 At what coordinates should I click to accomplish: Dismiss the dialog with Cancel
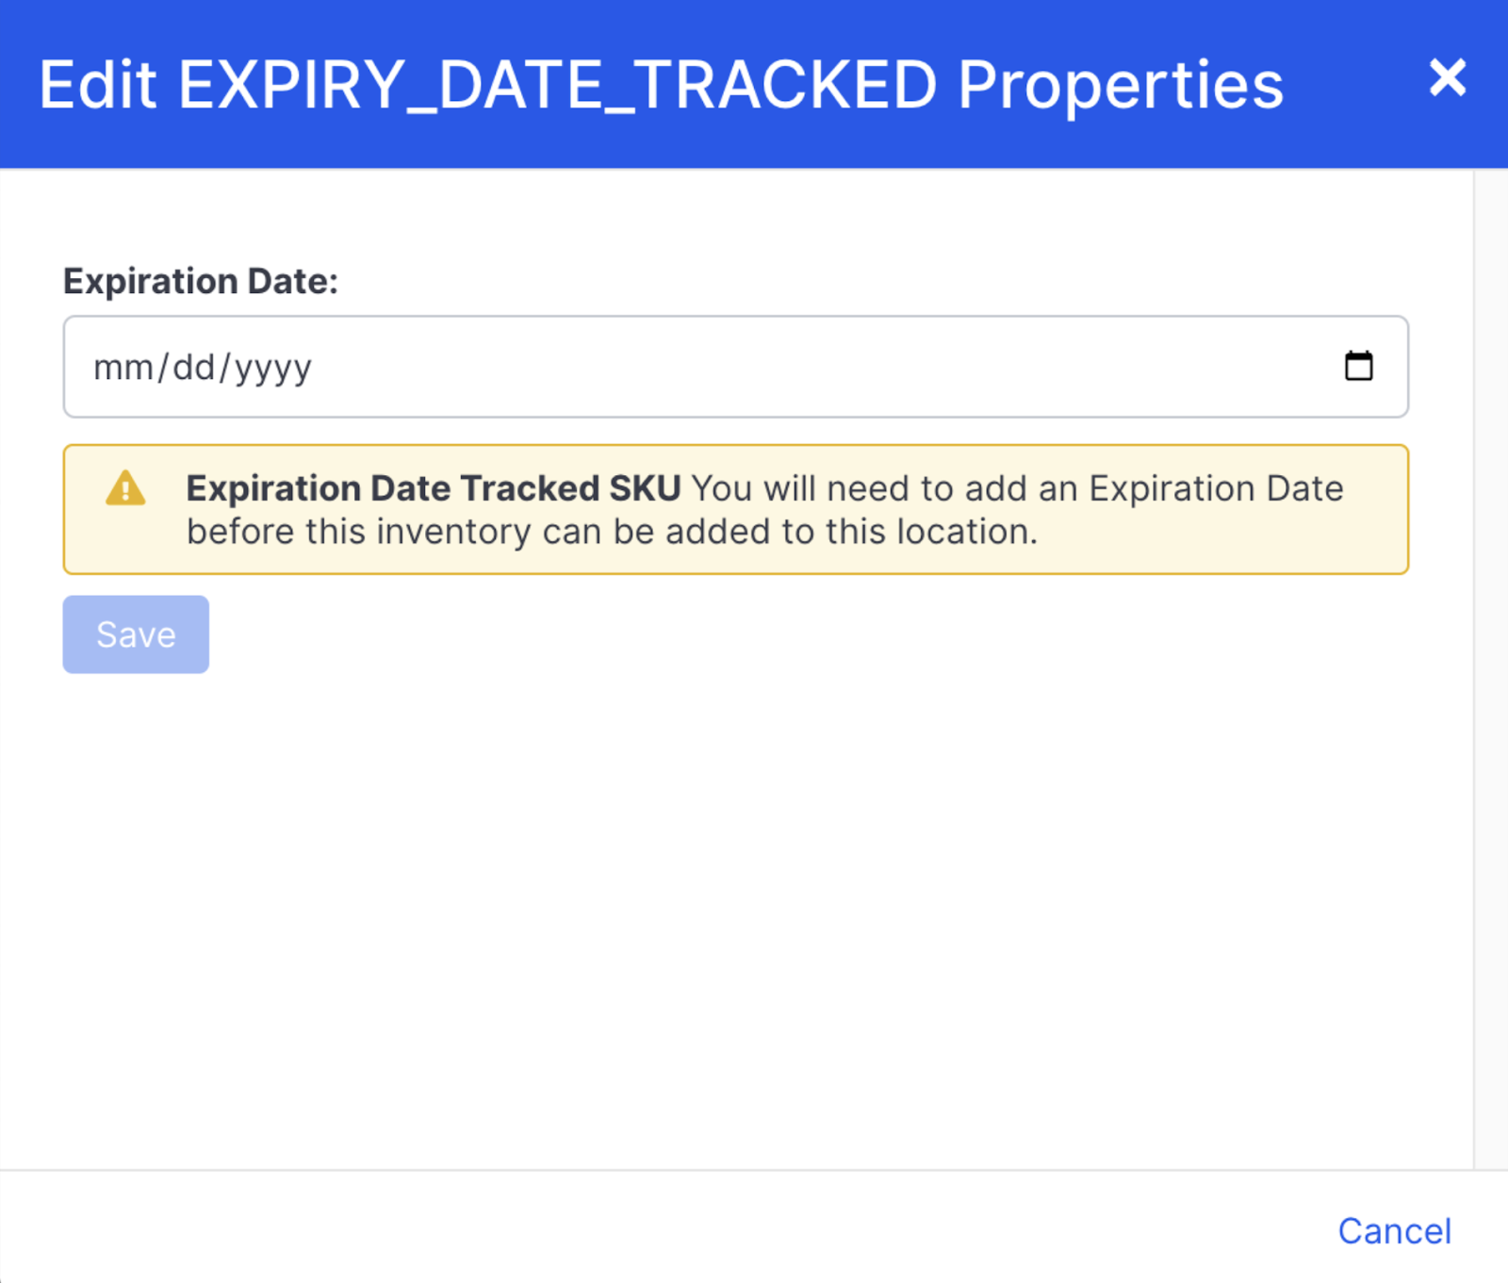pos(1394,1230)
